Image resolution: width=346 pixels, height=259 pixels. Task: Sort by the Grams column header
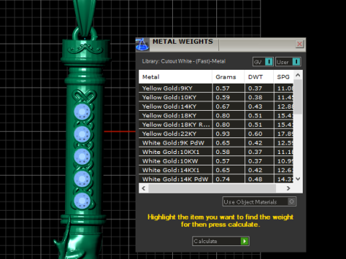point(229,77)
